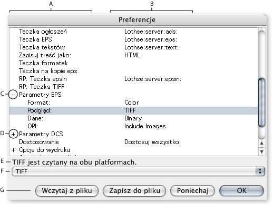Click the Dostosuj wszystko value
273x204 pixels.
152,142
